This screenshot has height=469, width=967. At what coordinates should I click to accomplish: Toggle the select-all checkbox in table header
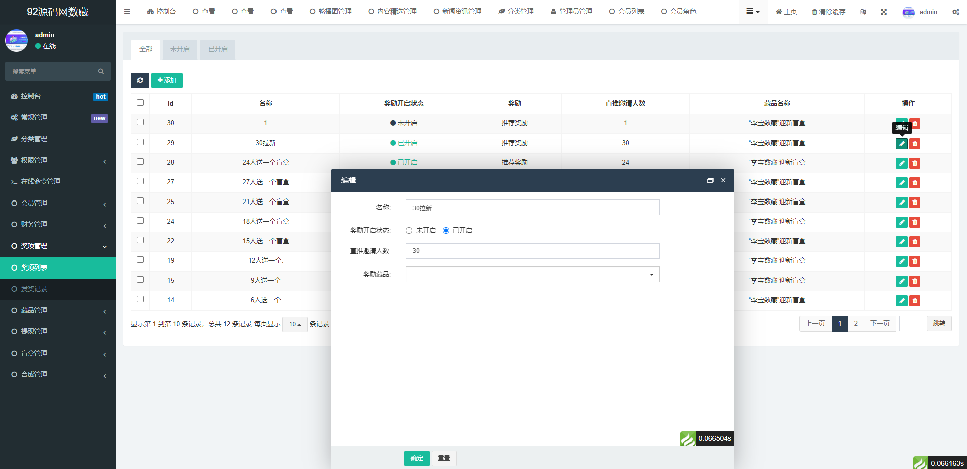tap(141, 103)
